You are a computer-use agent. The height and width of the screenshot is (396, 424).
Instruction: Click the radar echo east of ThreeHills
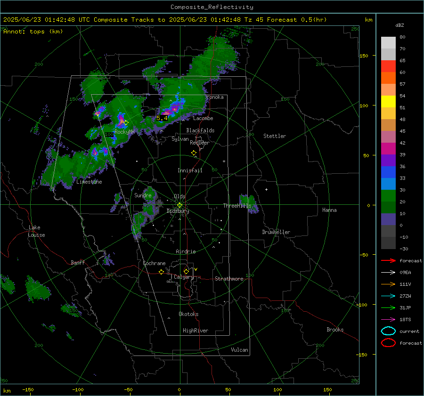coord(249,203)
